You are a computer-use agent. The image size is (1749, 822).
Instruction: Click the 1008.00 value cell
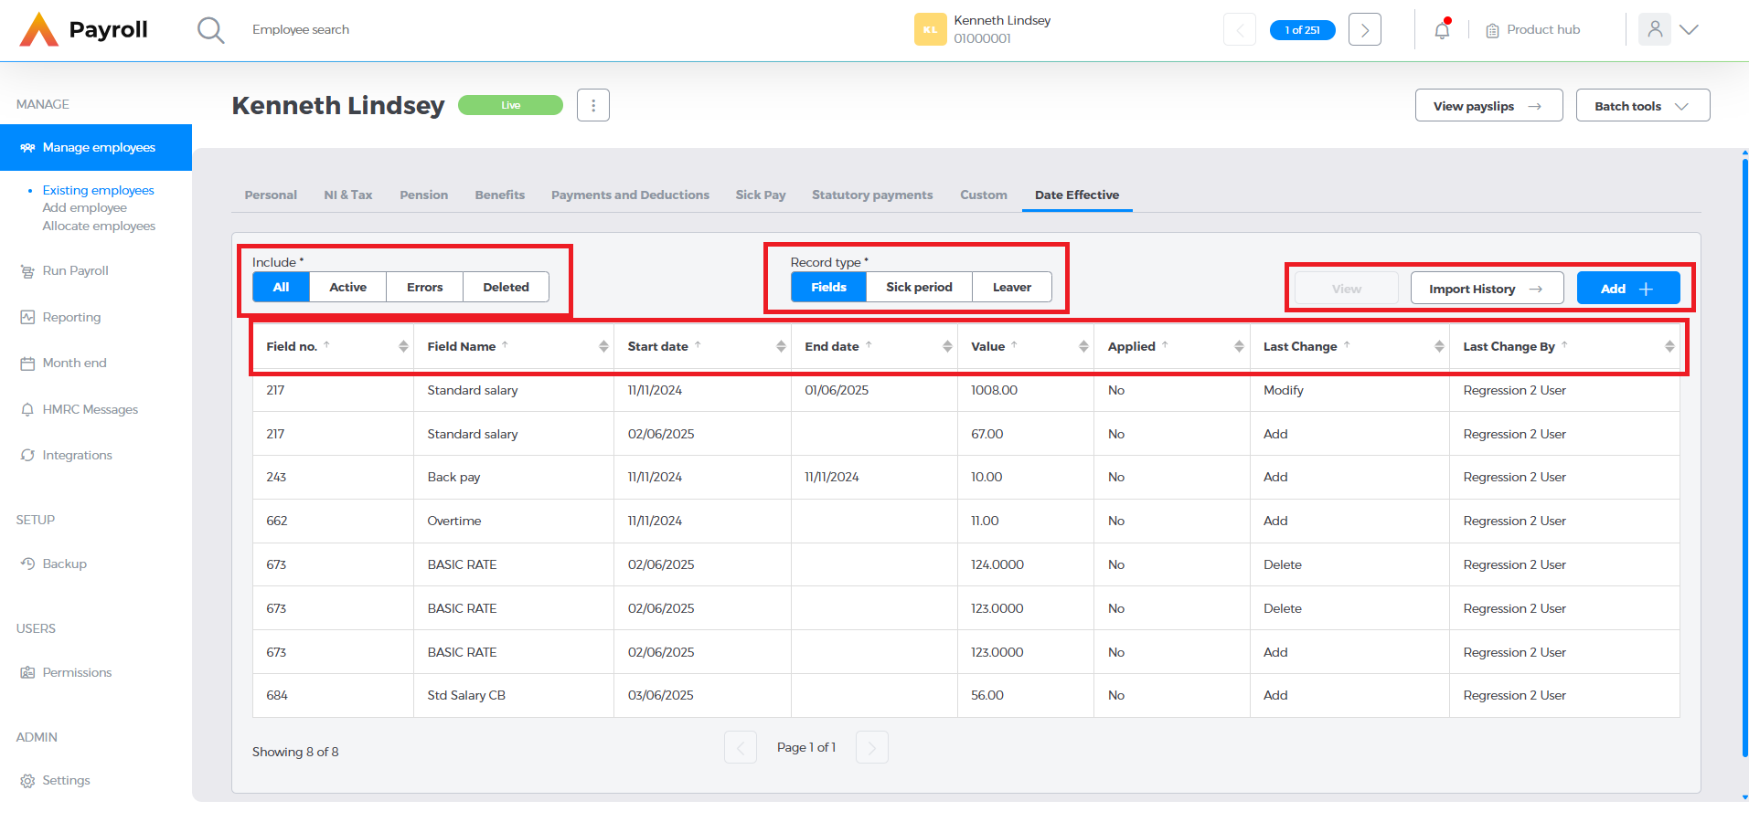(1026, 390)
